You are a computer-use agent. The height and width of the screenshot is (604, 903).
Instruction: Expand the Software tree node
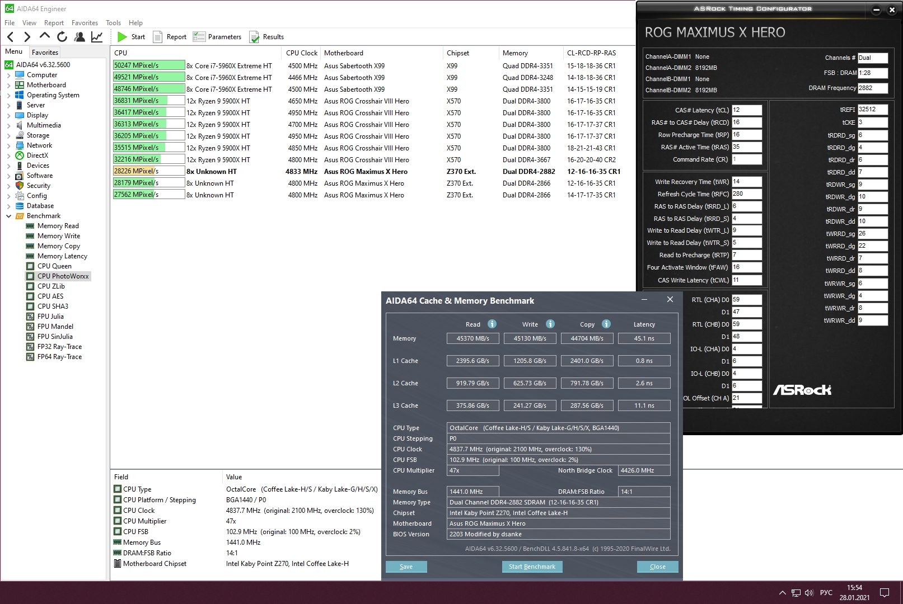click(8, 176)
